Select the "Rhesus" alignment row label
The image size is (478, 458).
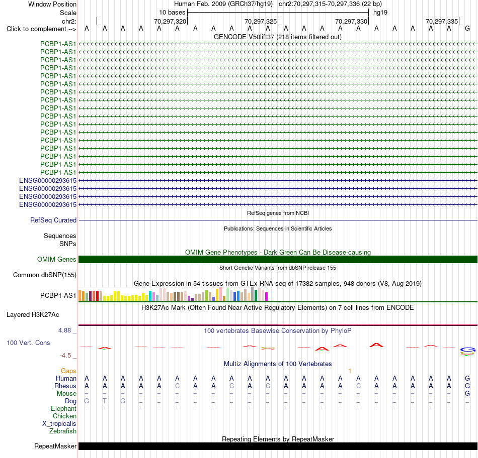[x=65, y=386]
